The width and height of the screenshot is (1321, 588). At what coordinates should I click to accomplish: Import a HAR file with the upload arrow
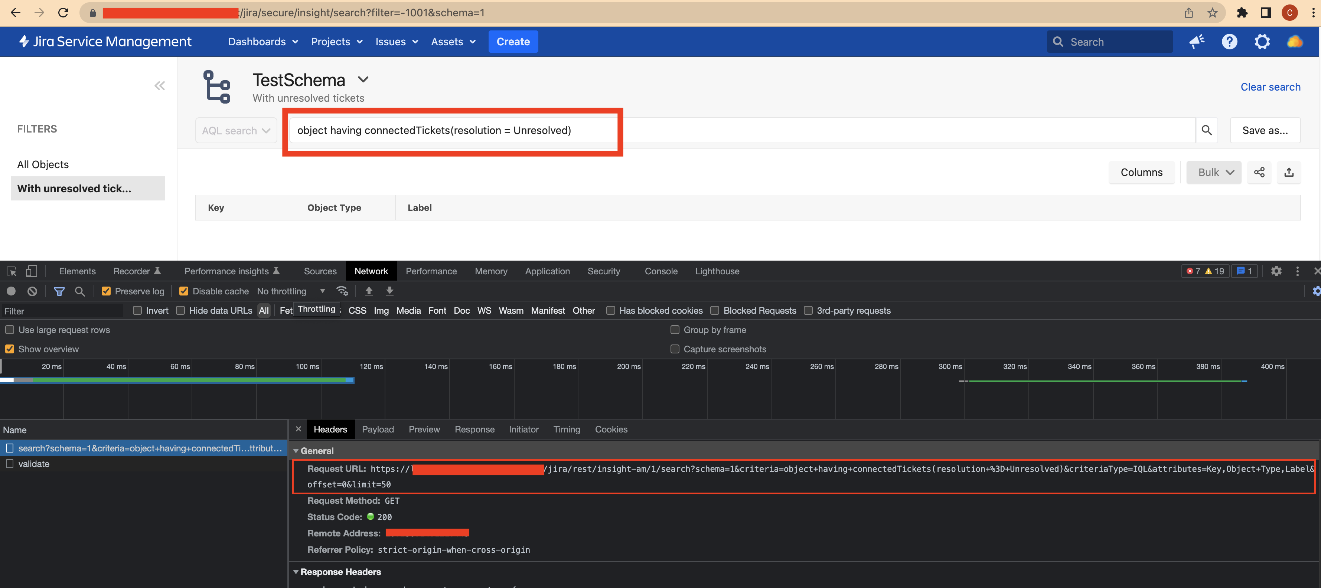[x=369, y=291]
